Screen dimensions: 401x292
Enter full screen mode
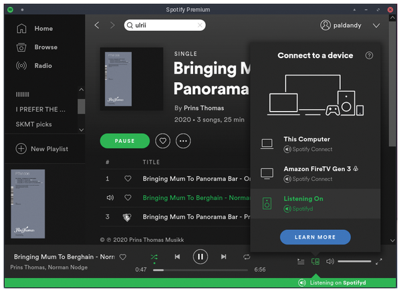[x=379, y=261]
